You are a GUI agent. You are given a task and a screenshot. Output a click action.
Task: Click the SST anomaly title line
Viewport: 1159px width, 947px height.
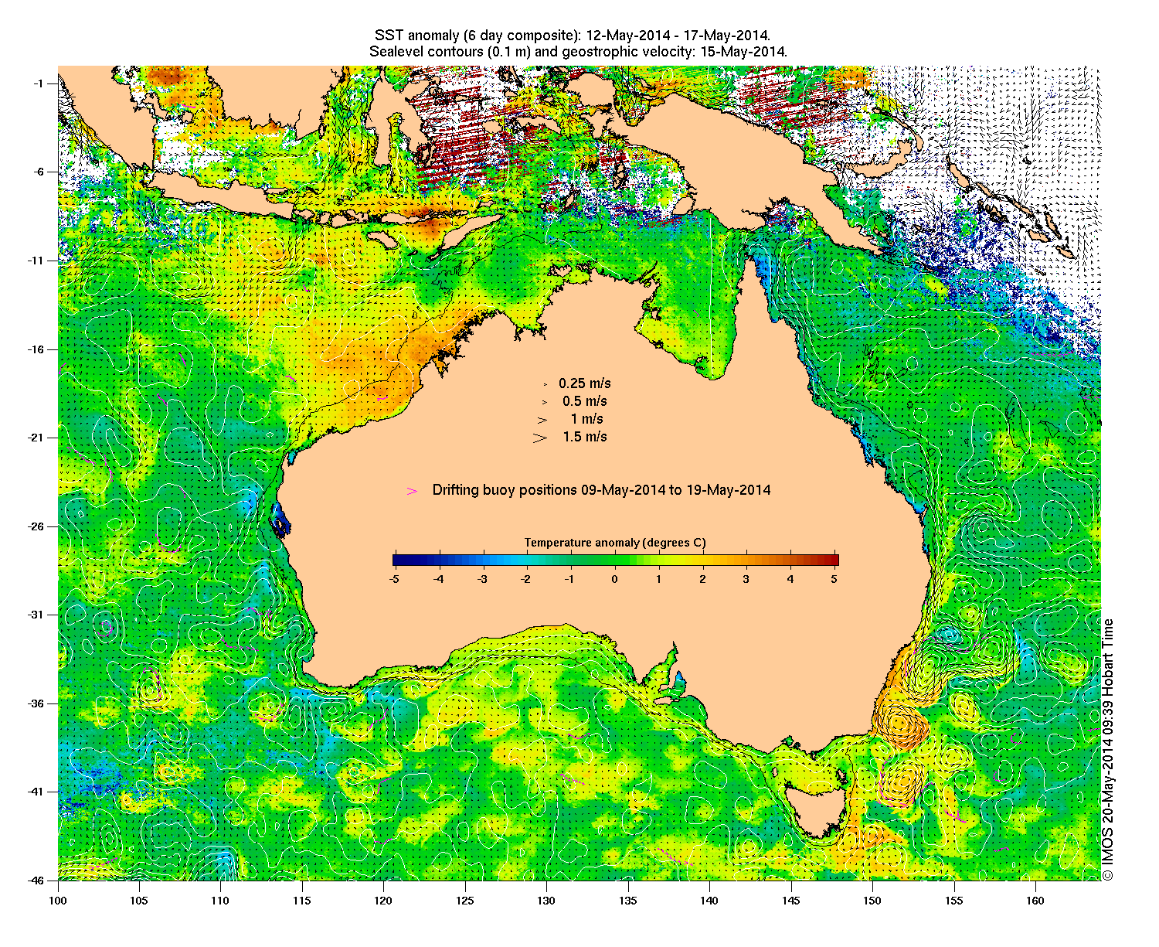tap(572, 36)
